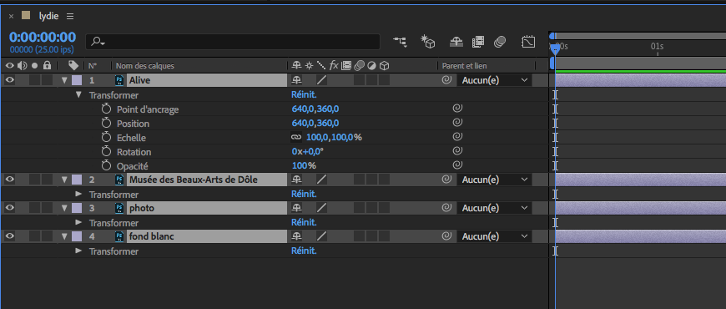Click the Photoshop file icon of the Alive layer

pos(119,80)
